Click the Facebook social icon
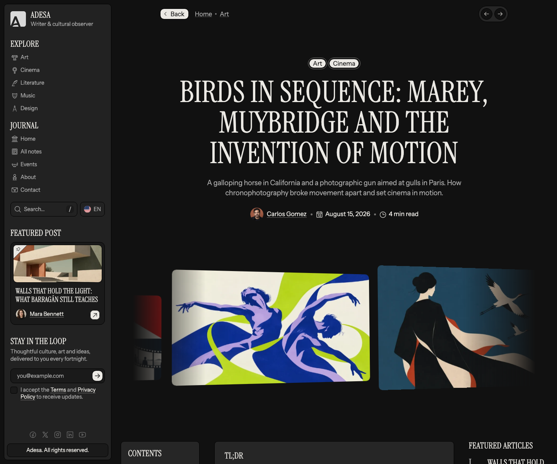 (33, 435)
